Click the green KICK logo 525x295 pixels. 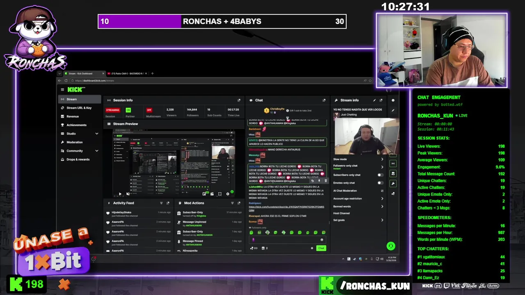[75, 89]
